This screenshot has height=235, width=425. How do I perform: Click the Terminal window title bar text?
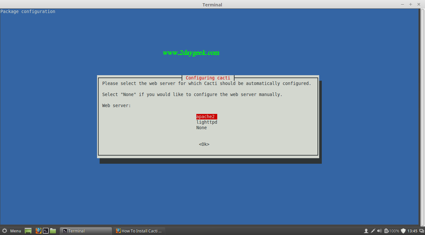[212, 5]
